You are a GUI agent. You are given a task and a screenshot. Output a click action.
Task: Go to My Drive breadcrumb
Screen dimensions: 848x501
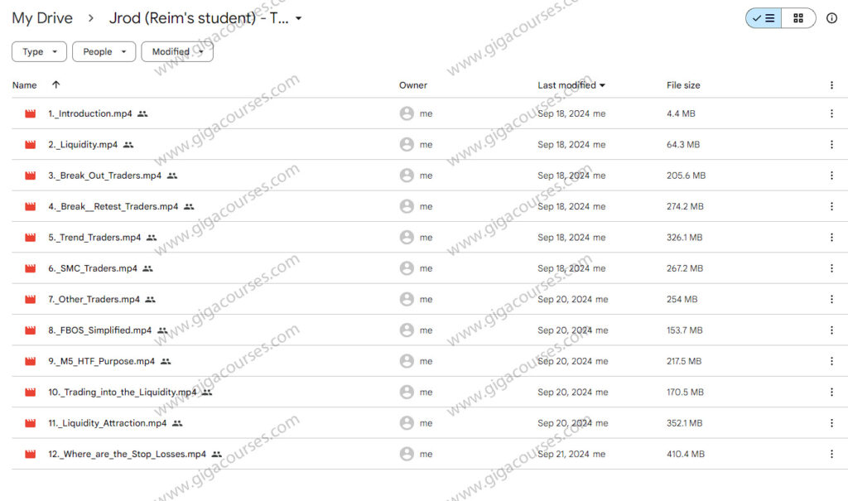(x=42, y=18)
